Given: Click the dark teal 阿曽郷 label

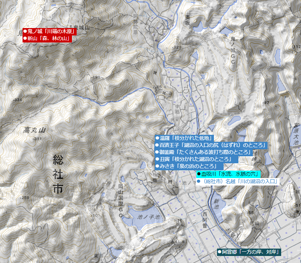Looking at the screenshot, I should point(249,252).
